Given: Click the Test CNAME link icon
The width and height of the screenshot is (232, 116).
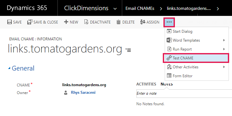Looking at the screenshot, I should pos(169,58).
